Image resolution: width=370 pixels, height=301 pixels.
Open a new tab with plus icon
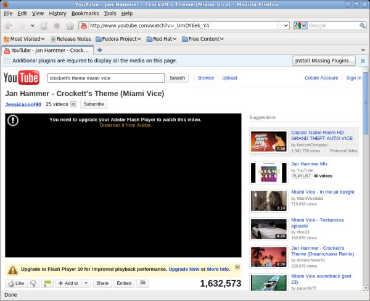click(100, 50)
